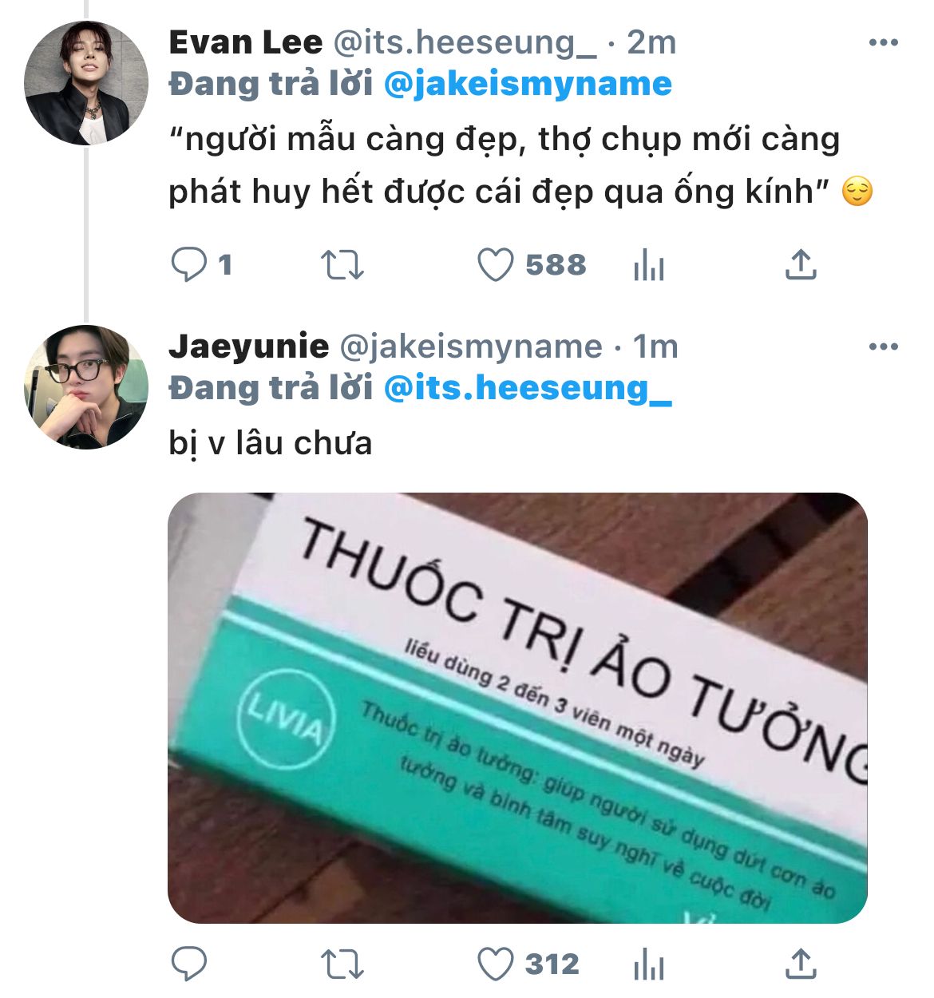This screenshot has height=998, width=934.
Task: View analytics for Jaeyunie's tweet
Action: [x=649, y=964]
